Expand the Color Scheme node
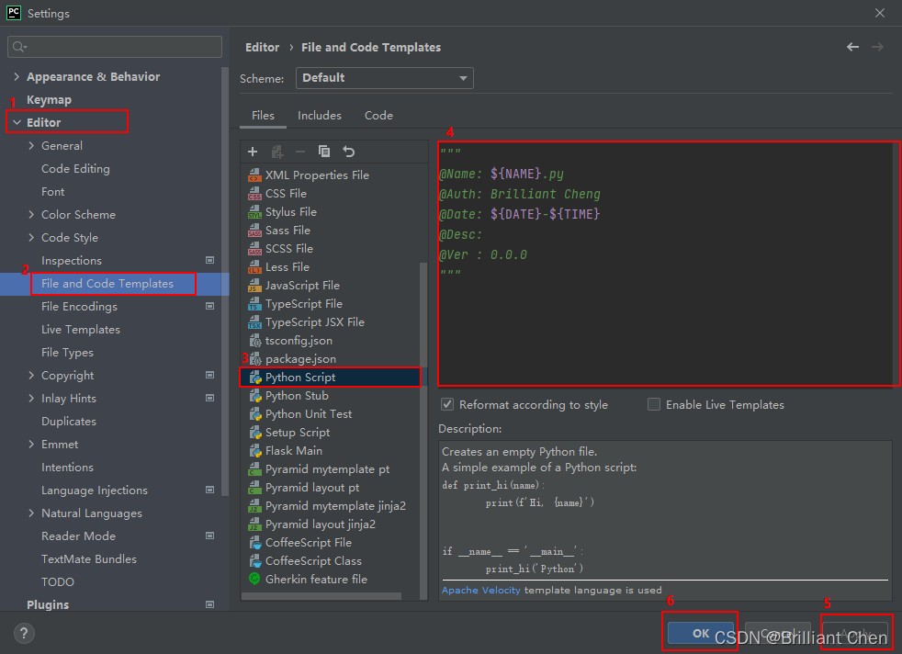The image size is (902, 654). pos(31,215)
